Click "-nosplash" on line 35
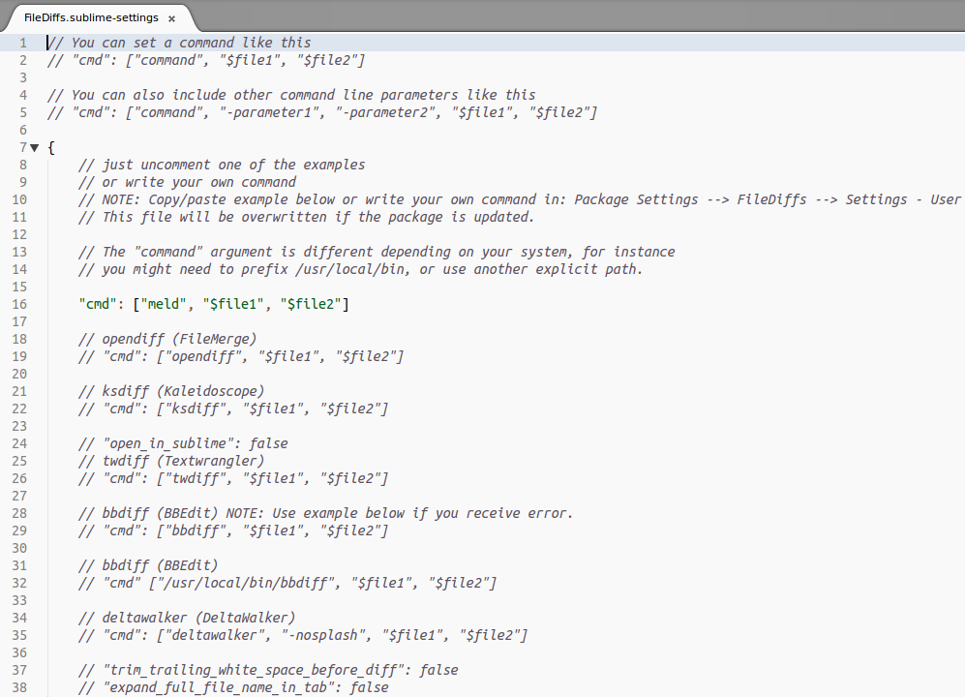The image size is (965, 697). tap(323, 635)
